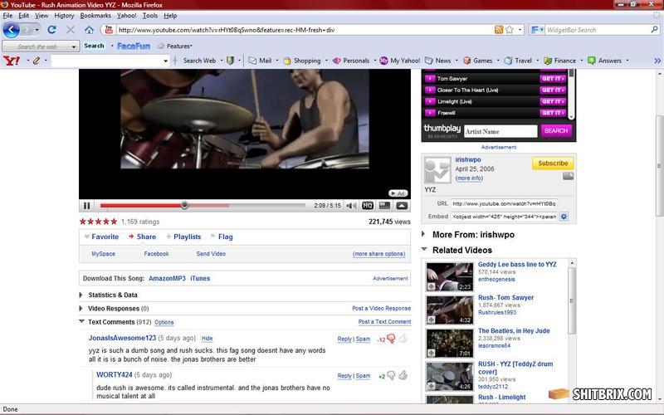664x415 pixels.
Task: Click the video URL text field
Action: [x=504, y=203]
